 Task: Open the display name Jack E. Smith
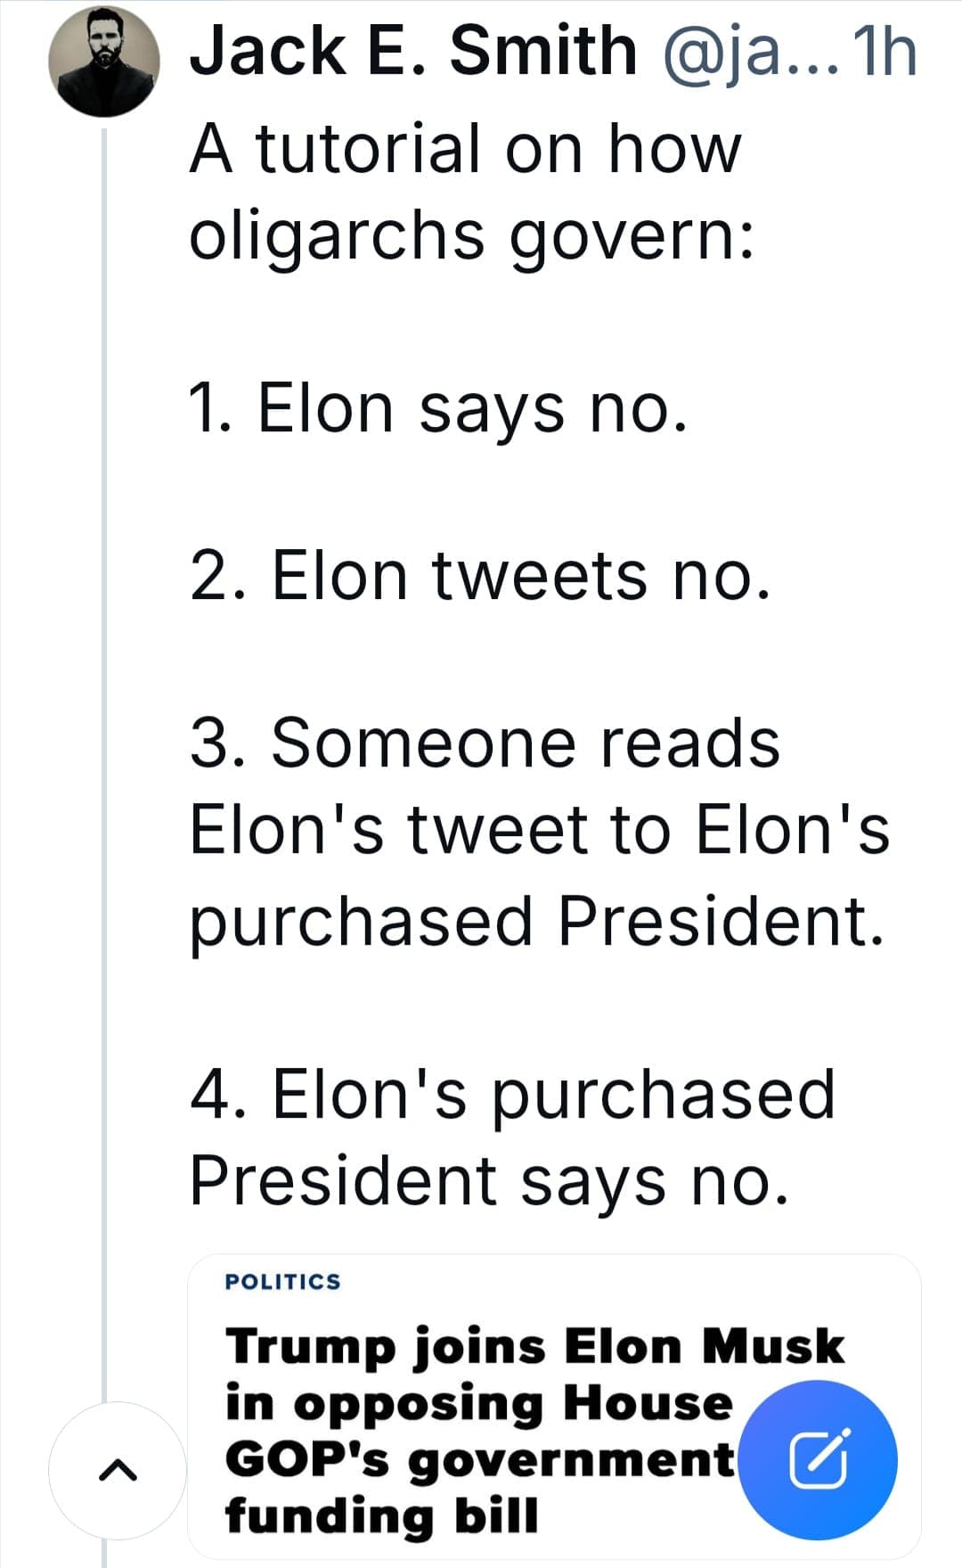click(x=413, y=51)
